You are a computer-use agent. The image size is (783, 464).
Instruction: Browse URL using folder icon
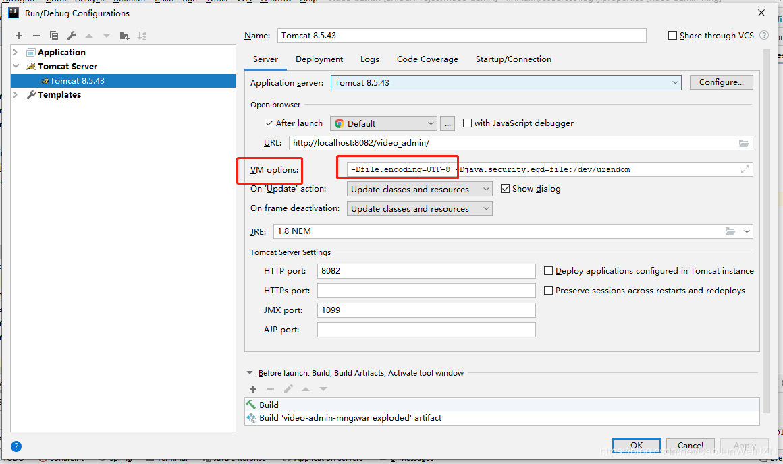[x=744, y=143]
